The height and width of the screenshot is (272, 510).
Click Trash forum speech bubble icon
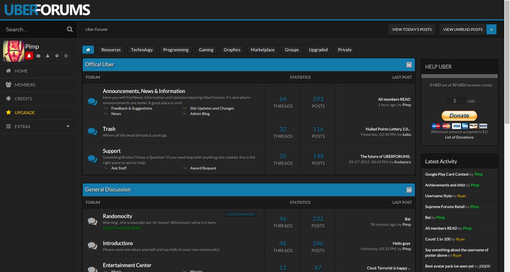click(92, 132)
